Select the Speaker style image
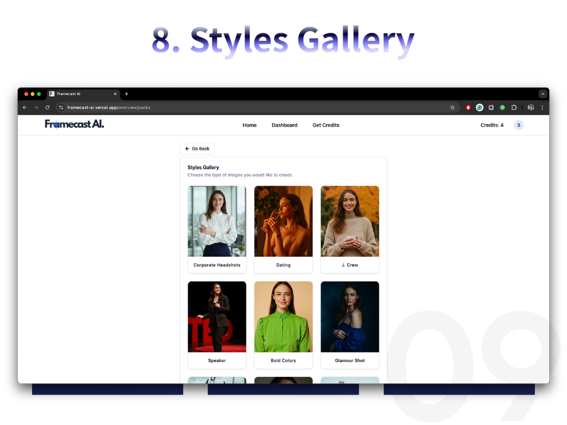567x425 pixels. coord(217,317)
